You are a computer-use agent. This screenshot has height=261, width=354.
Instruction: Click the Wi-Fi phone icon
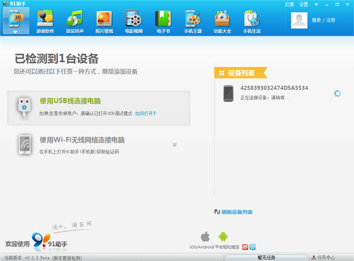click(25, 145)
